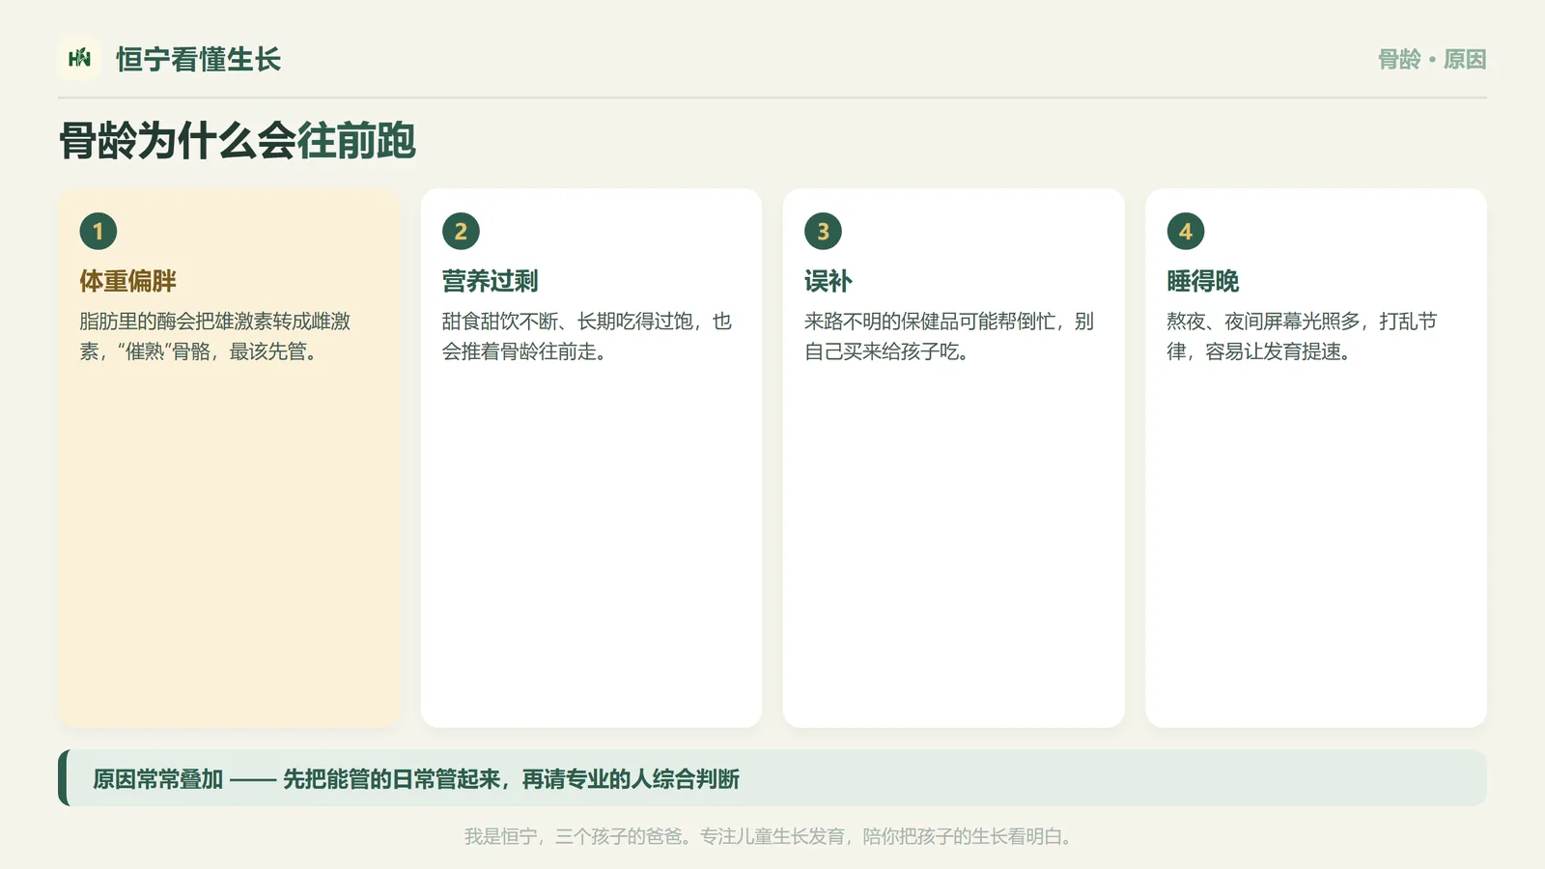Click description starting 熬夜、夜间屏幕光照多
Viewport: 1545px width, 869px height.
point(1302,336)
